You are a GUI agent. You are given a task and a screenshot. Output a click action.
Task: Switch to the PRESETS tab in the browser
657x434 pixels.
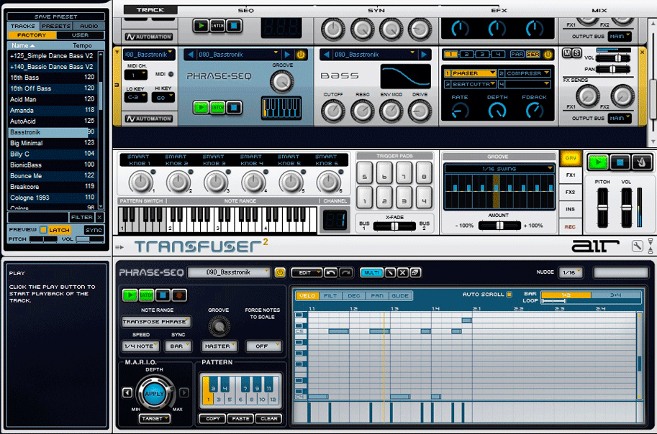point(57,24)
